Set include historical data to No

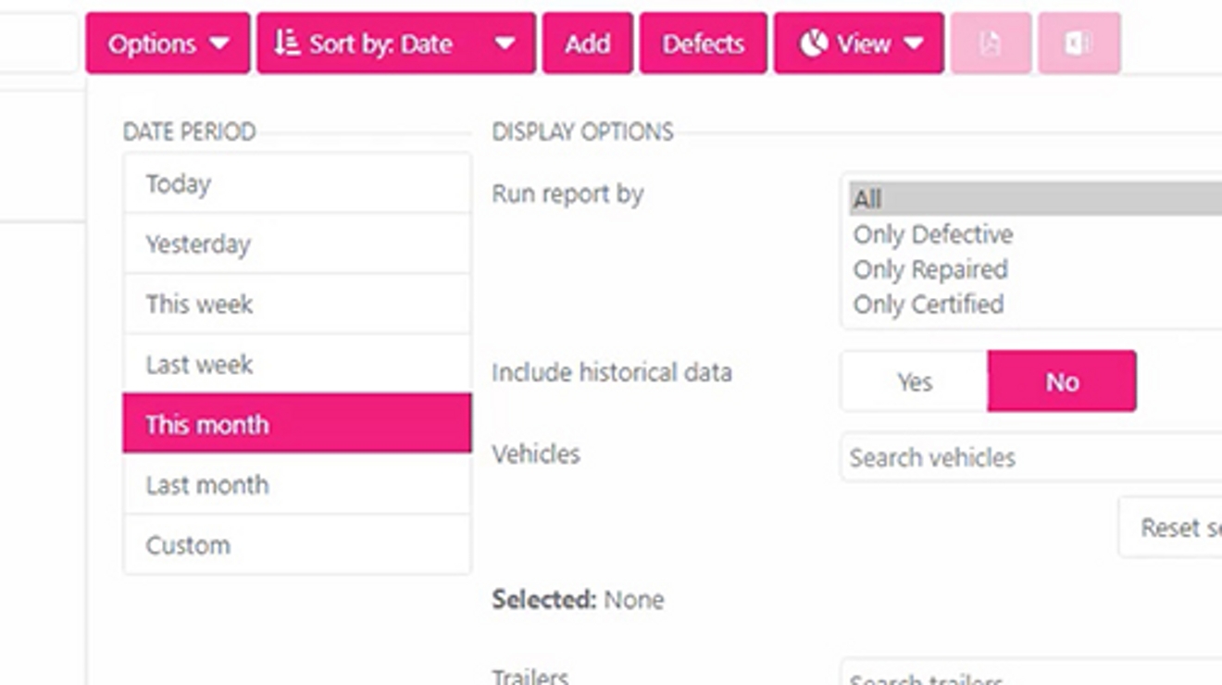(x=1062, y=380)
